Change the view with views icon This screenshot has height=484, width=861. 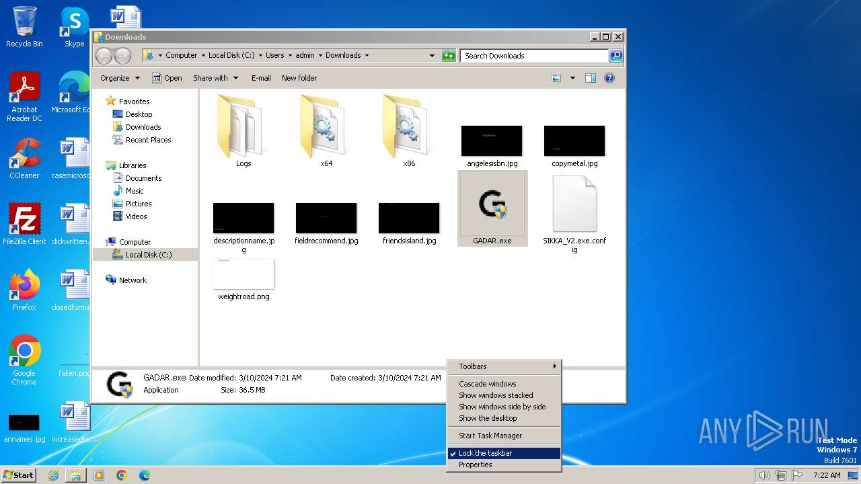[x=556, y=78]
